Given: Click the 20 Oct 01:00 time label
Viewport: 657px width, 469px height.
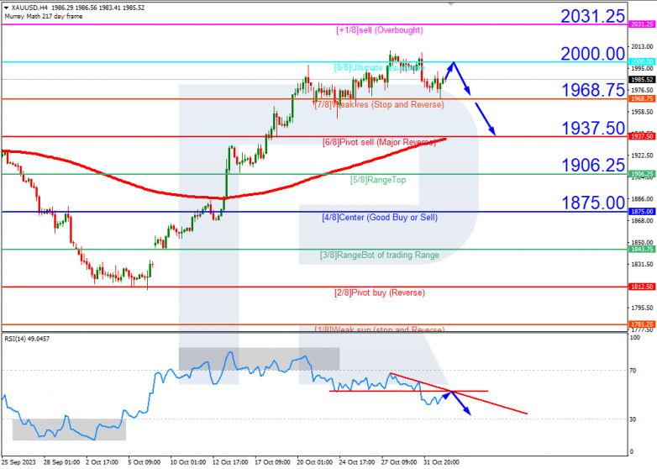Looking at the screenshot, I should (x=315, y=462).
